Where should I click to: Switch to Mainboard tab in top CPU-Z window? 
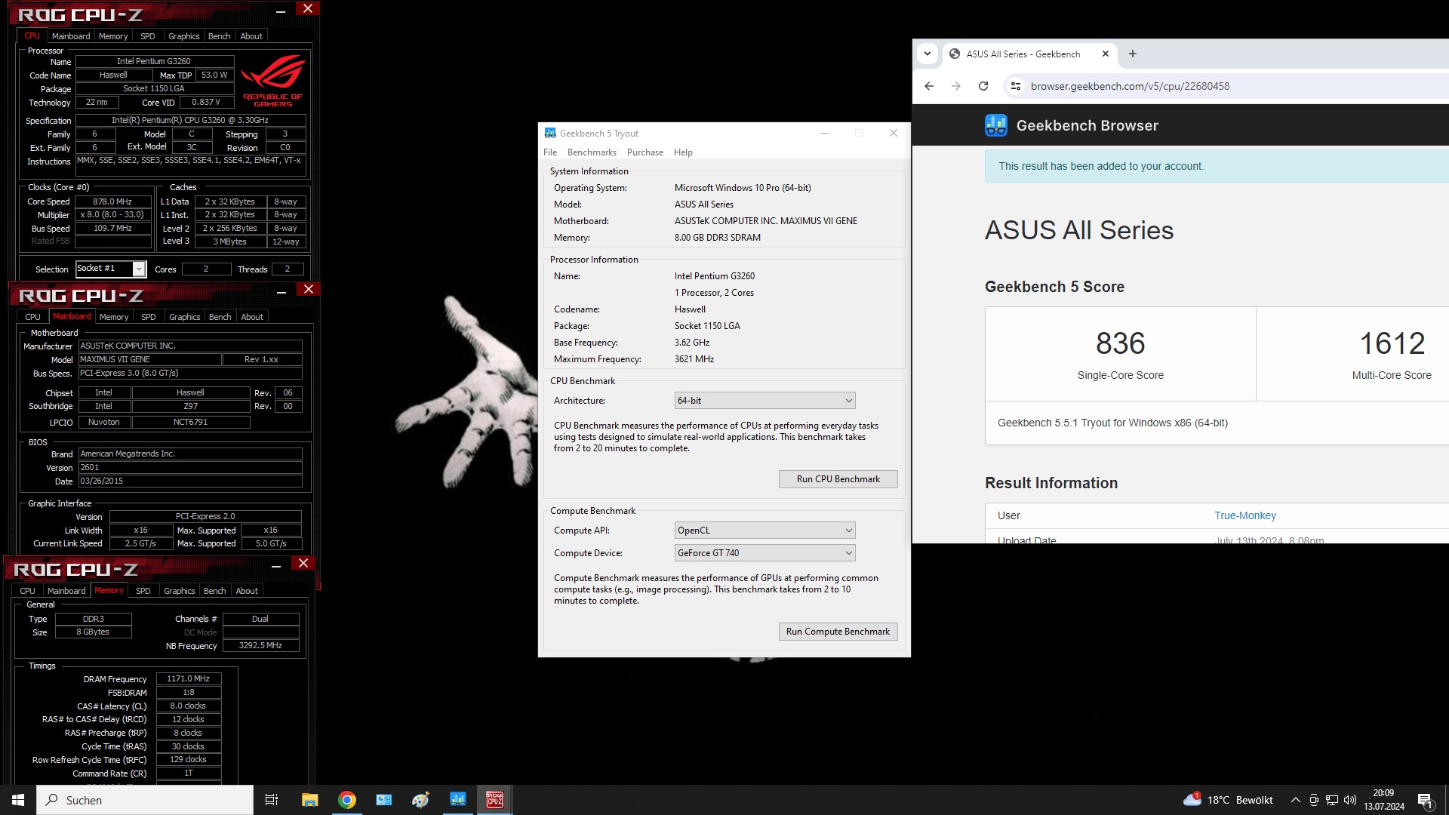[71, 36]
